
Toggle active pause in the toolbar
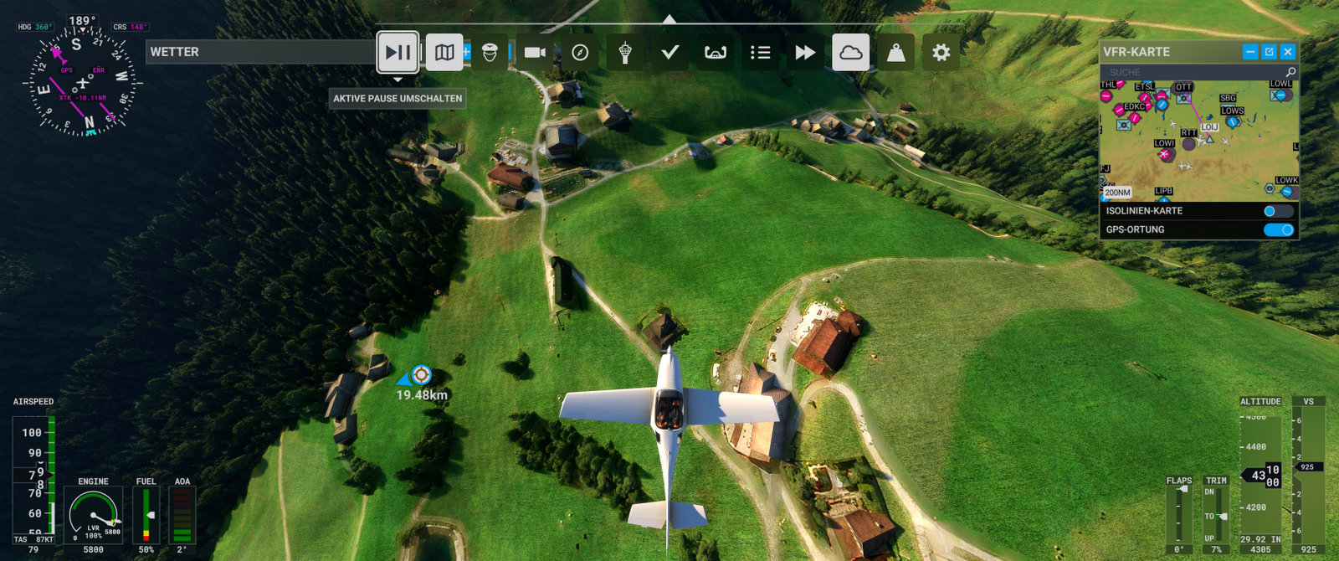click(398, 52)
